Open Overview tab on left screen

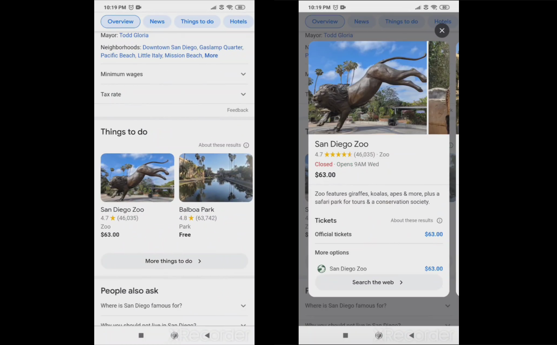point(120,21)
